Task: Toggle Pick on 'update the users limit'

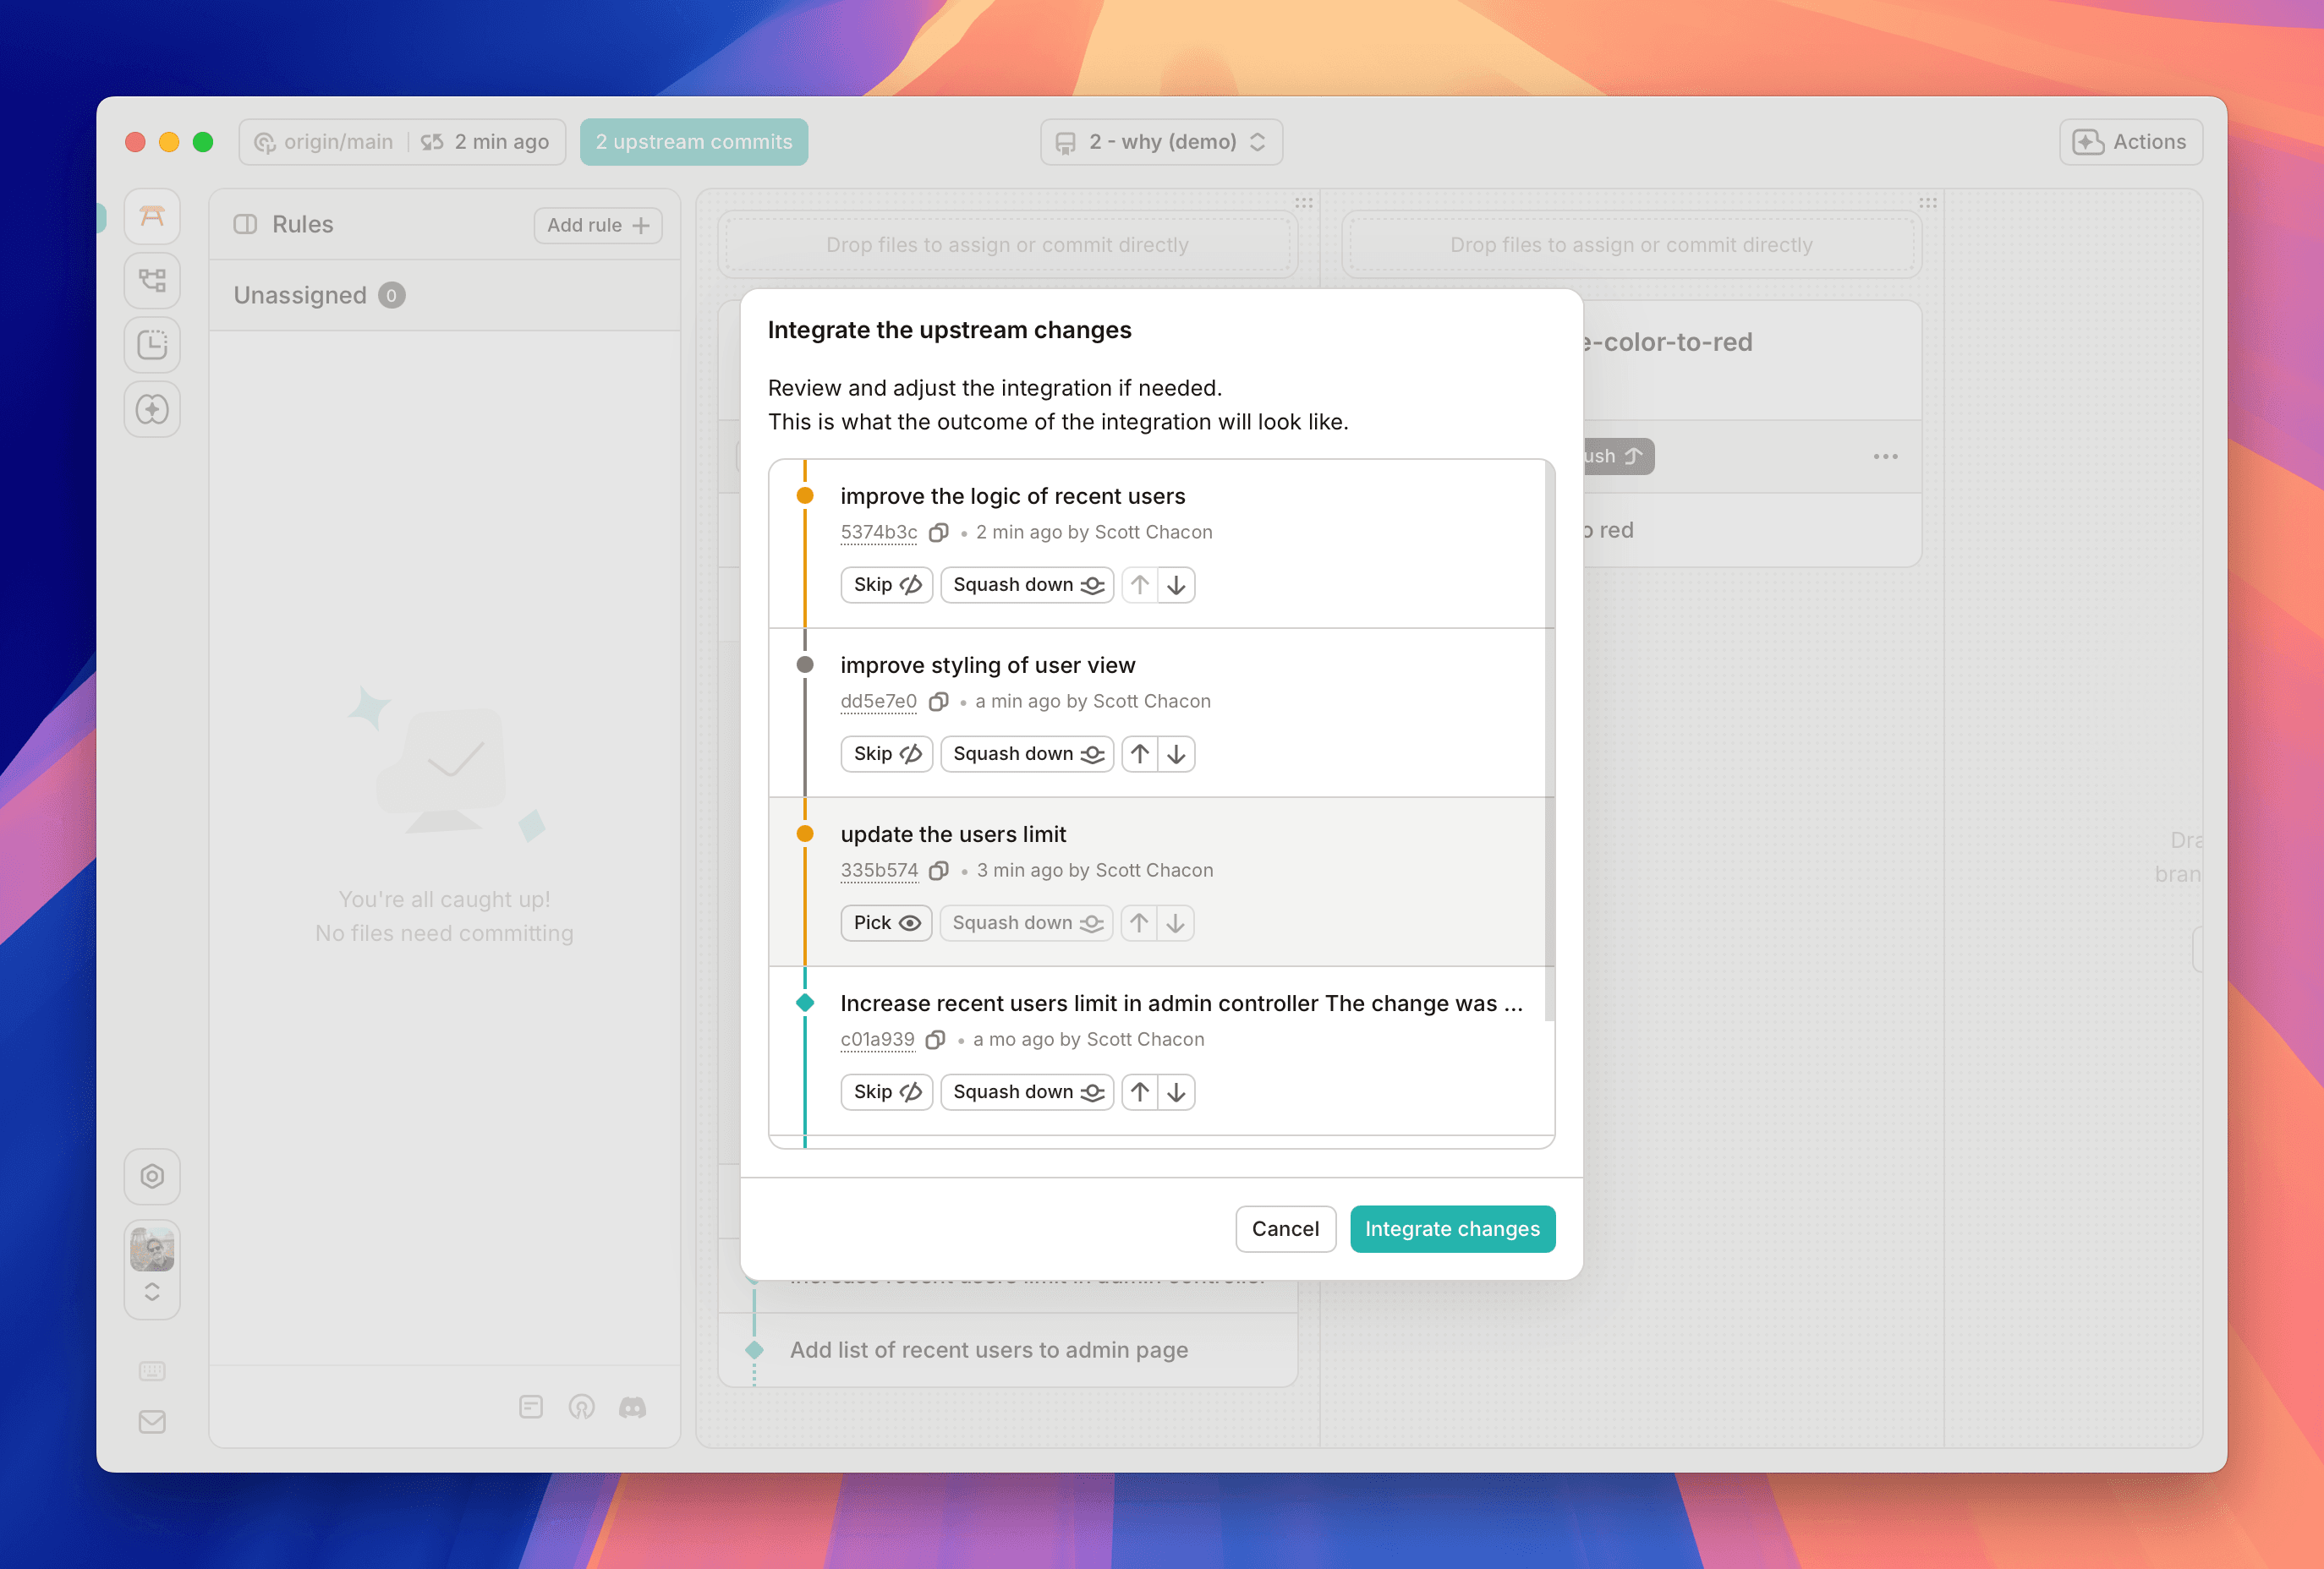Action: tap(886, 922)
